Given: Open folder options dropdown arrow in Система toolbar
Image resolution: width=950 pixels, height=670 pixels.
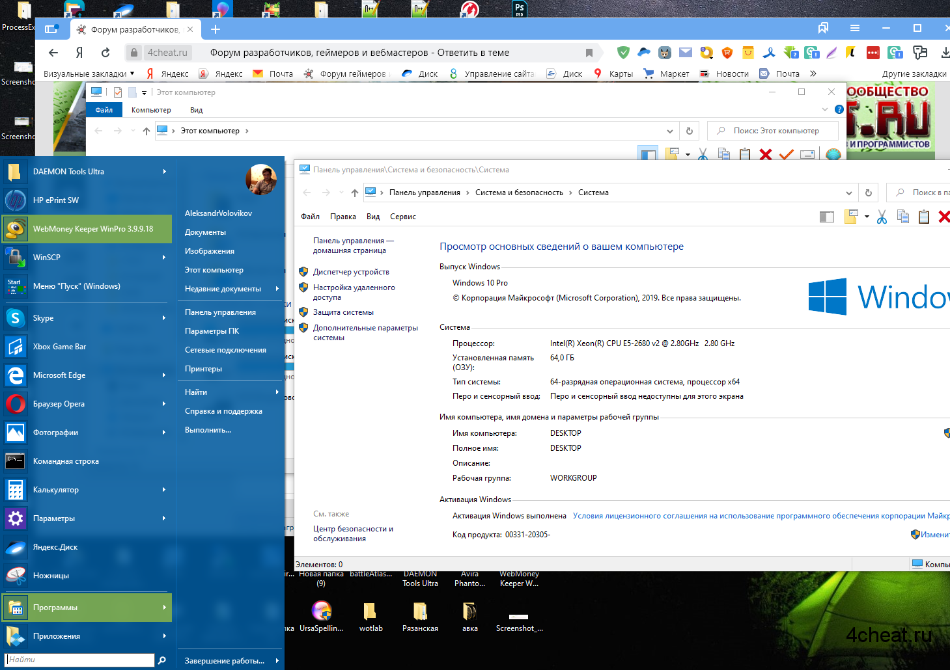Looking at the screenshot, I should tap(867, 217).
